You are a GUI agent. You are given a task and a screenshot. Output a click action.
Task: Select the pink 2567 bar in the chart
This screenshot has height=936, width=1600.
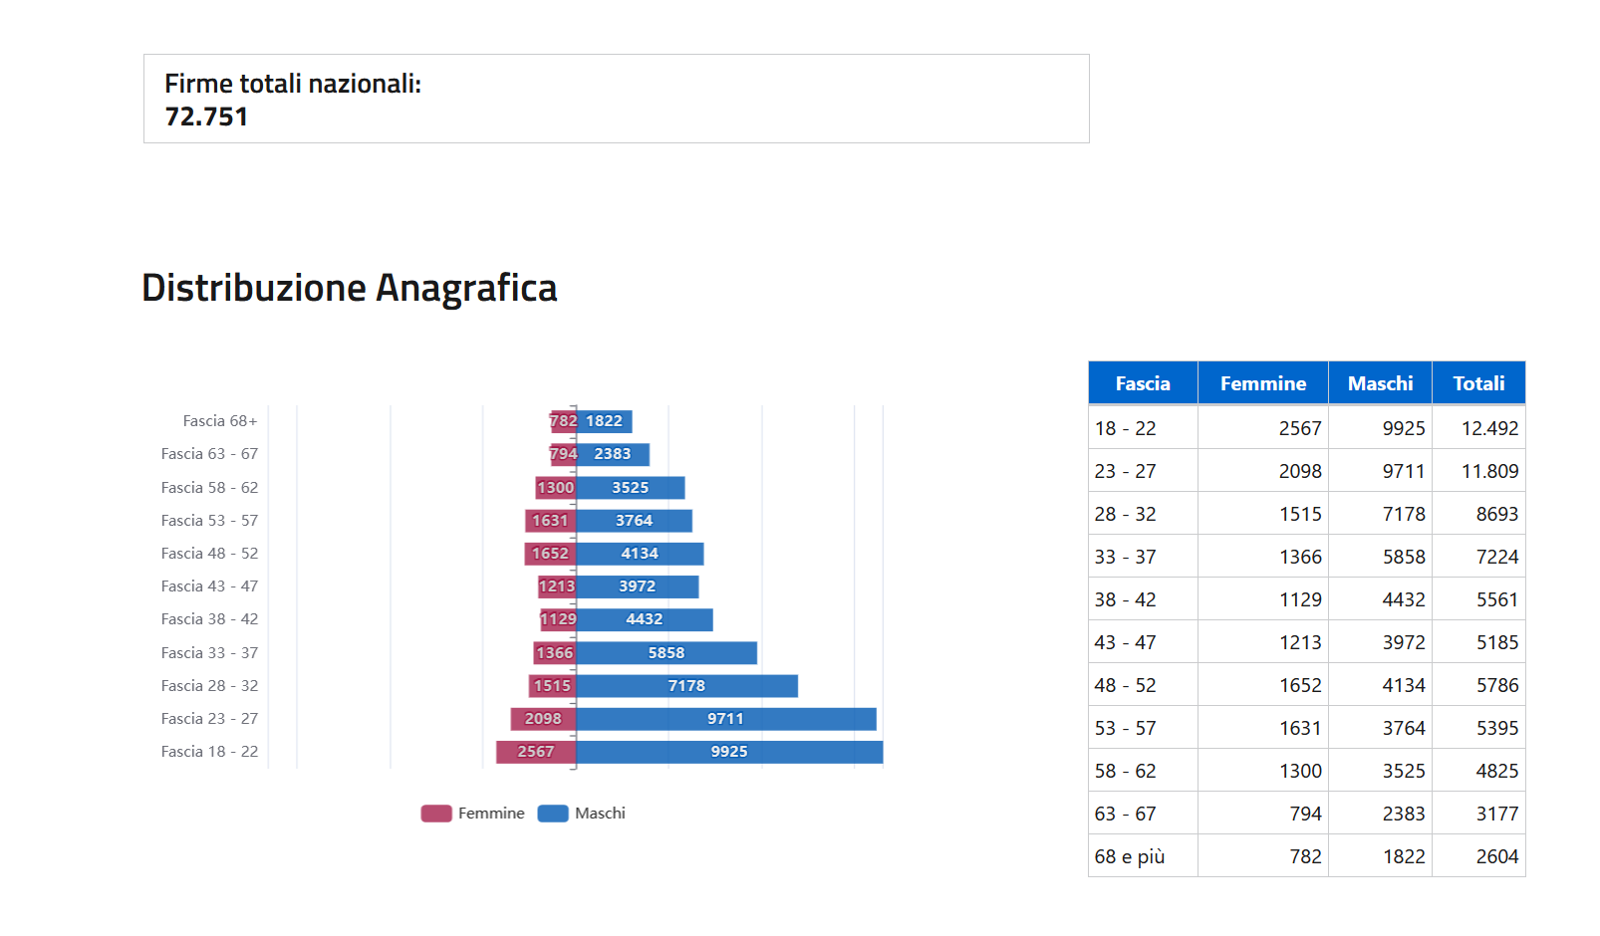coord(536,752)
